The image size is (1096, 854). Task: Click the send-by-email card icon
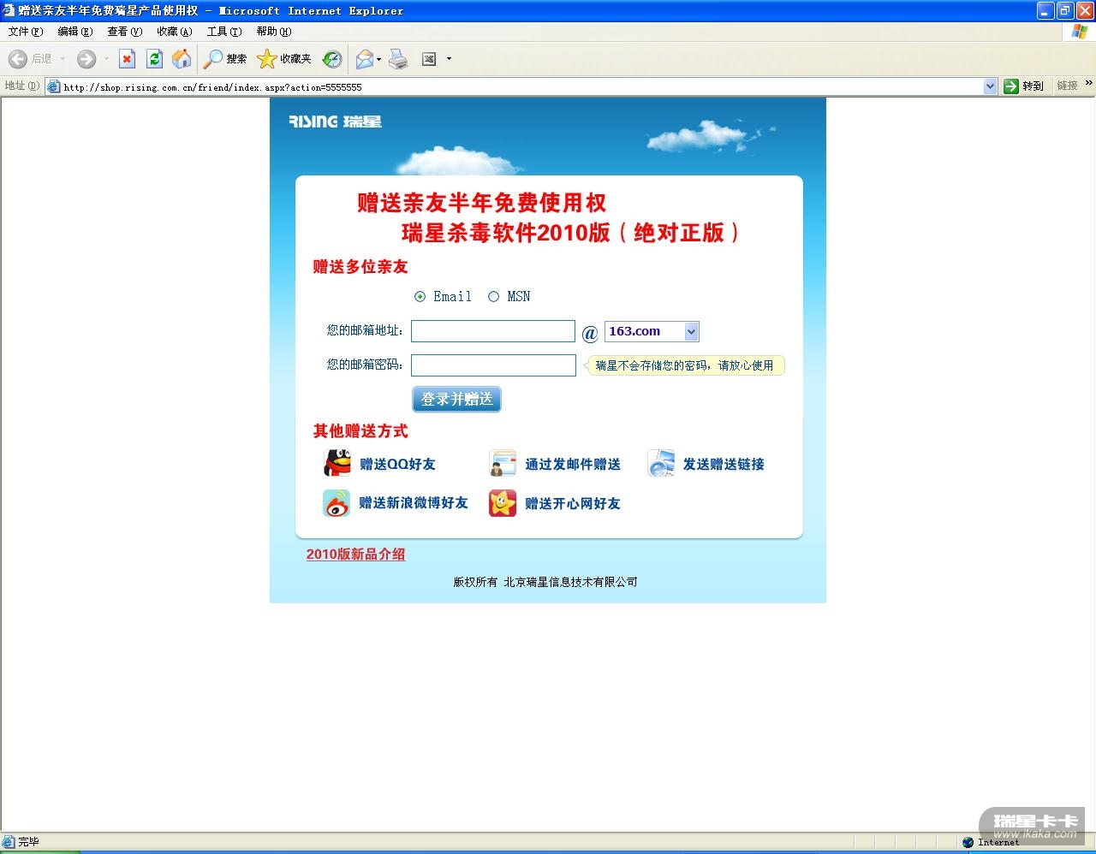(503, 463)
